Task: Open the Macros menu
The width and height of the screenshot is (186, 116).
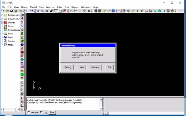Action: point(50,7)
